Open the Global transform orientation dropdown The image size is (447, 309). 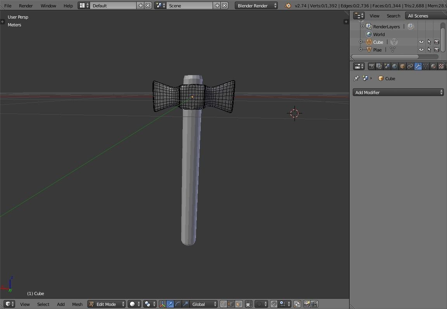point(204,304)
